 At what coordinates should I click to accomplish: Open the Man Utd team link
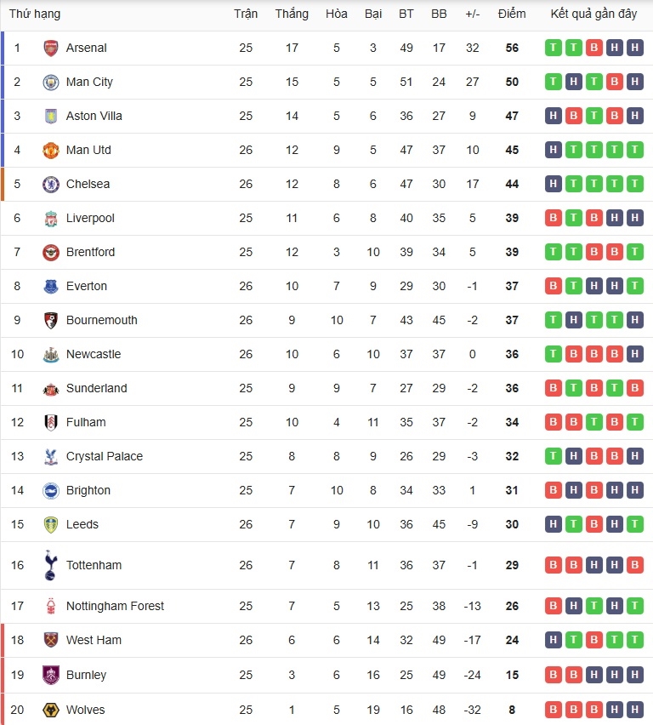[x=88, y=150]
